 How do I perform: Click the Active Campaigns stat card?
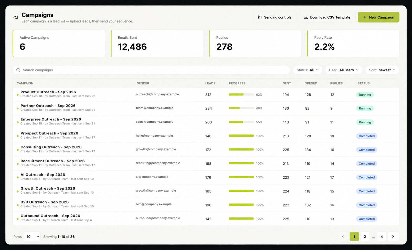[59, 43]
